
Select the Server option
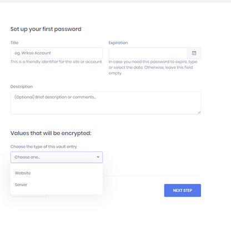tap(21, 185)
